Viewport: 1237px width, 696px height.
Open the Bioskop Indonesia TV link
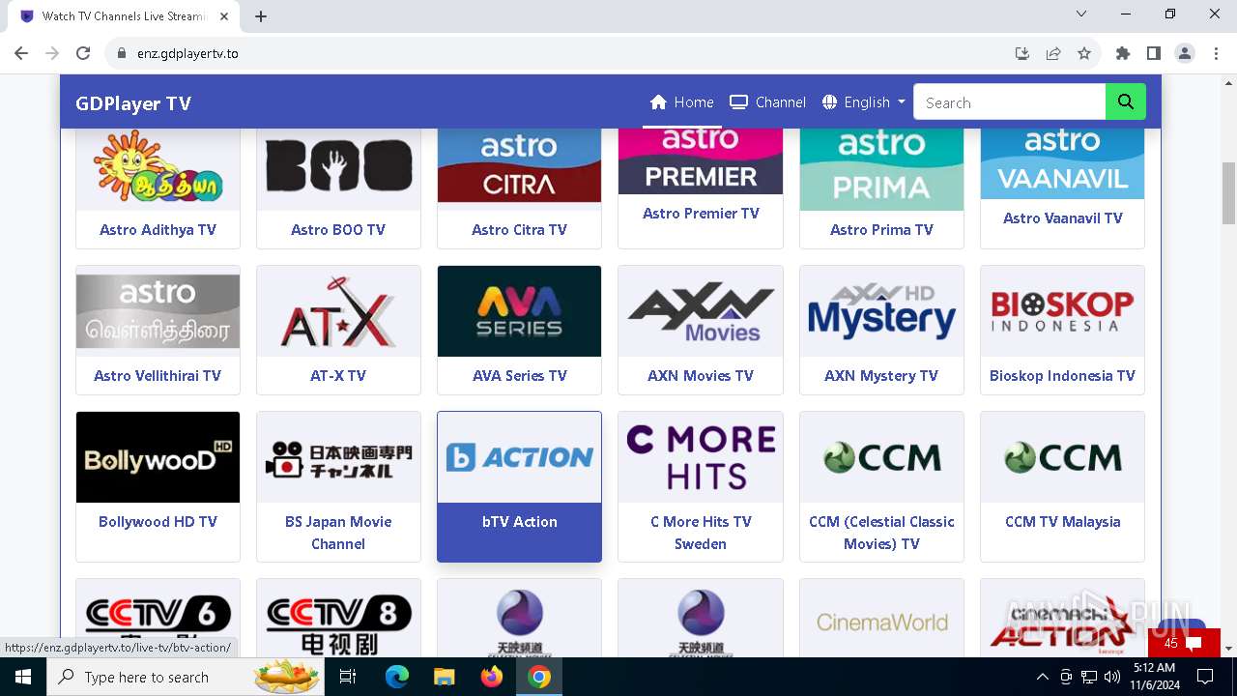tap(1062, 376)
